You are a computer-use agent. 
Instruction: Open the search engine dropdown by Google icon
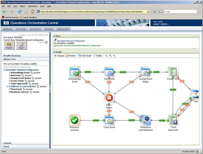pos(163,12)
